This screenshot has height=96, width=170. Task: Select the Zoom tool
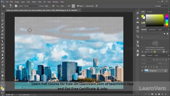2,79
